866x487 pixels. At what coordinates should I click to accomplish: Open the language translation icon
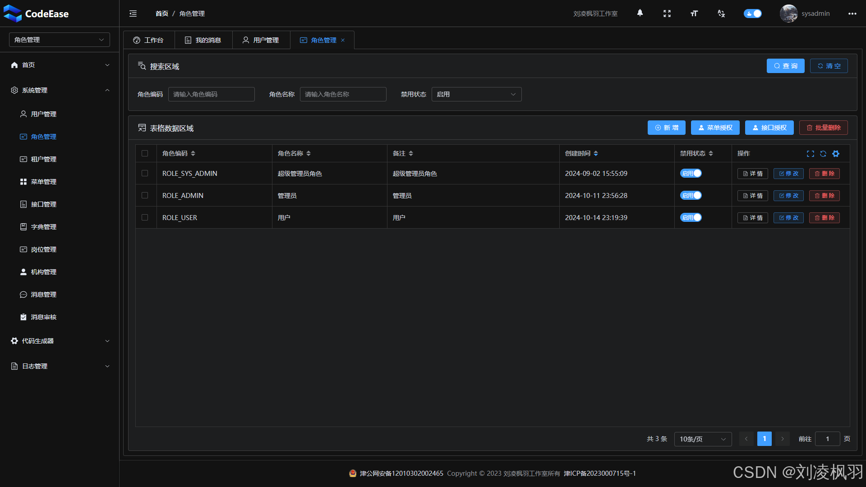pyautogui.click(x=721, y=14)
